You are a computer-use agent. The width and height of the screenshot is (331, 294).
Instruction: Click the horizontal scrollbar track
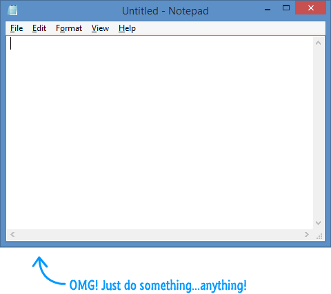click(x=159, y=234)
